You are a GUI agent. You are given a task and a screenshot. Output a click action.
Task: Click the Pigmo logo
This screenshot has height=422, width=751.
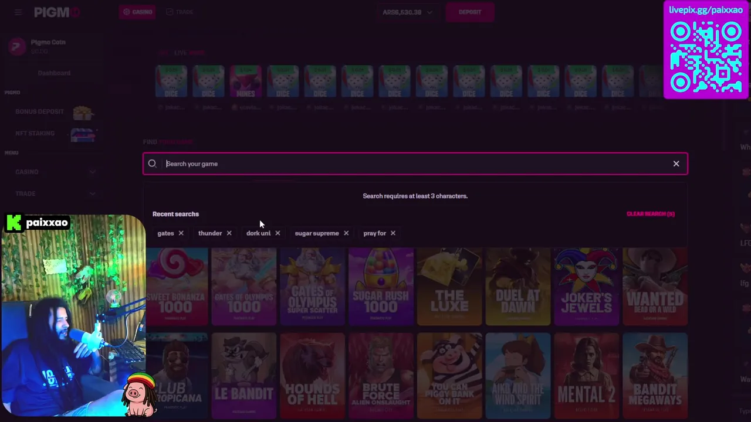pos(56,12)
